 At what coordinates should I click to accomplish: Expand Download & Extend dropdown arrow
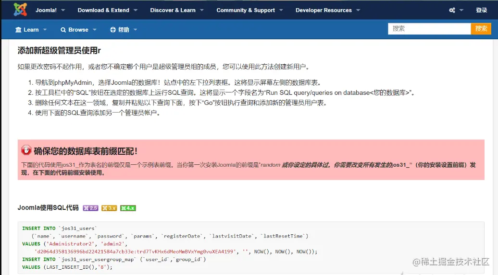point(136,10)
